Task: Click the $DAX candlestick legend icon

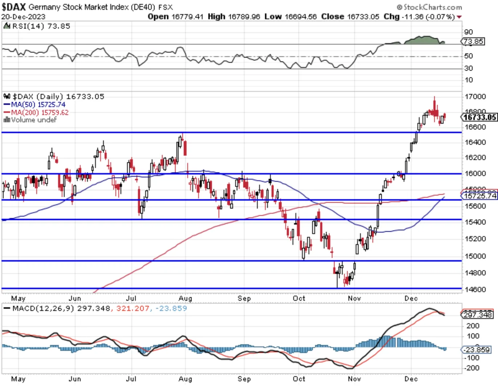Action: [7, 96]
